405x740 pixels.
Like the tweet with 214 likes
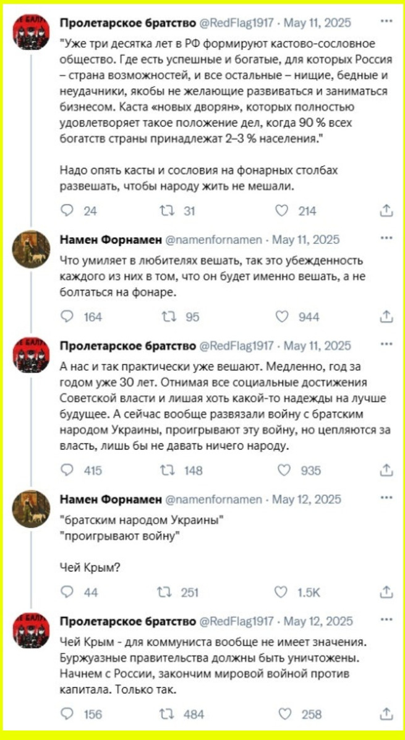click(282, 211)
